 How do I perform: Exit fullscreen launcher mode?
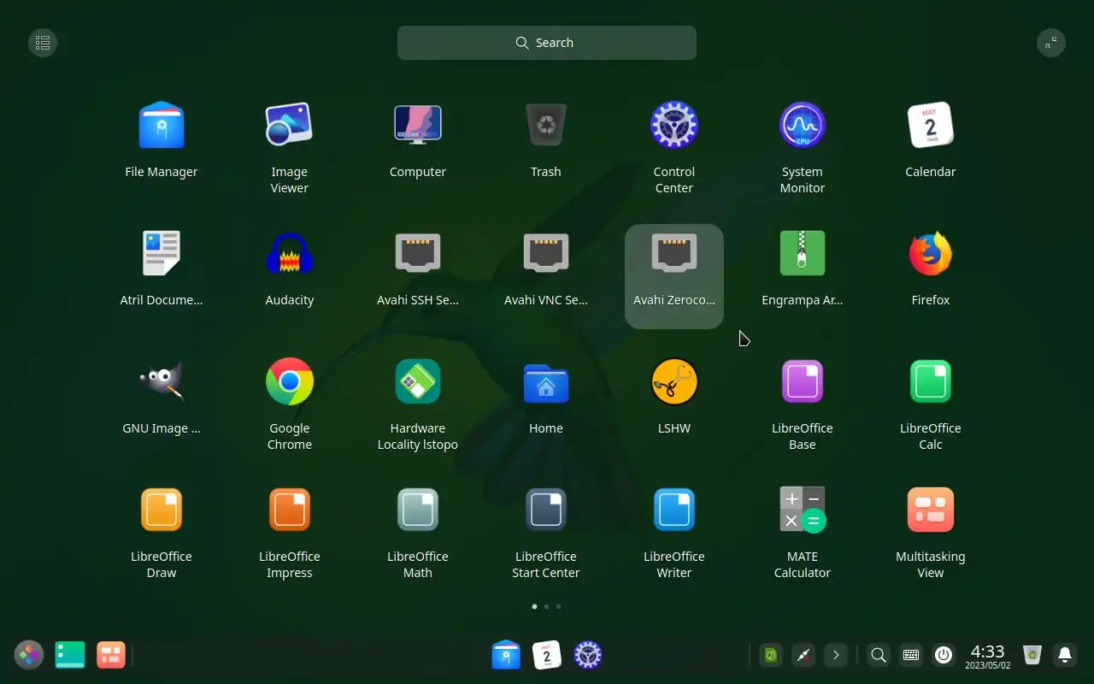1051,43
